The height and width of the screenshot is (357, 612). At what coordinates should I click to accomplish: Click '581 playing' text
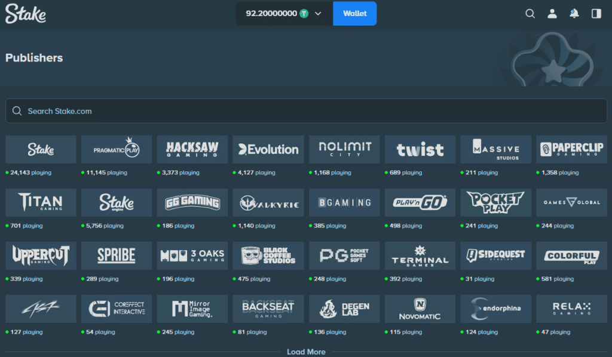coord(558,279)
